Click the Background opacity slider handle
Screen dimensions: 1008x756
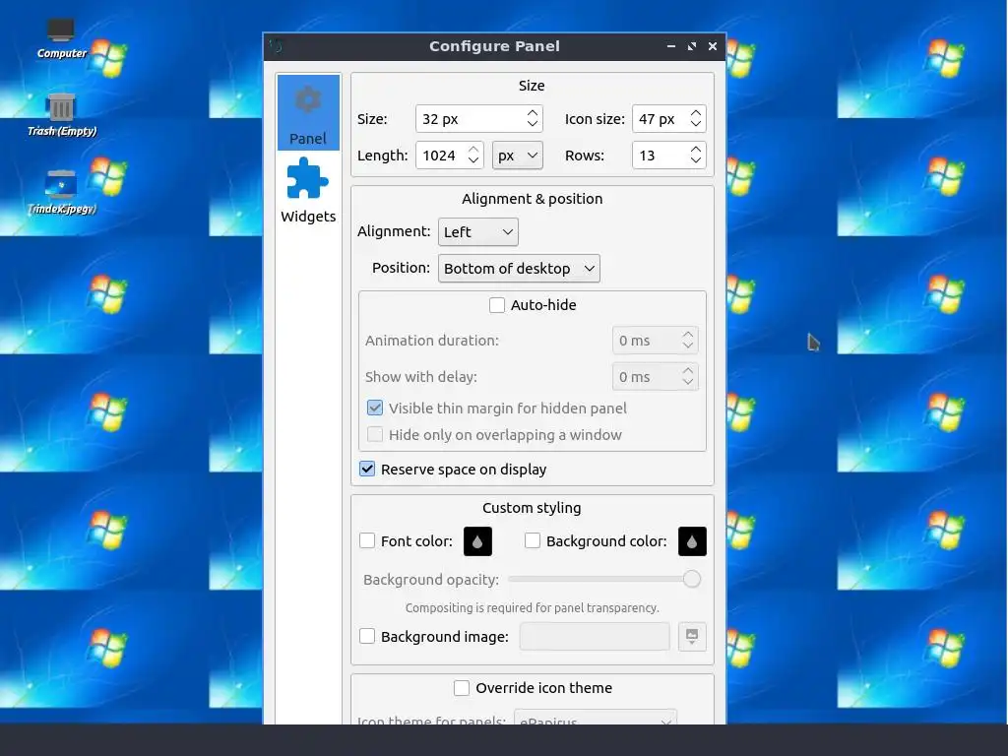pos(692,579)
